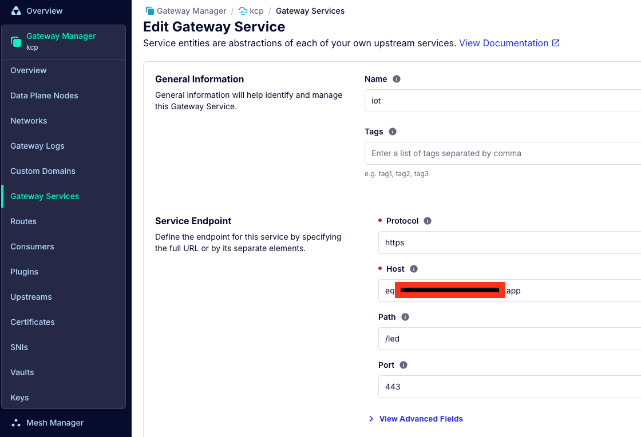The height and width of the screenshot is (437, 641).
Task: Open Vaults in the sidebar
Action: (22, 372)
